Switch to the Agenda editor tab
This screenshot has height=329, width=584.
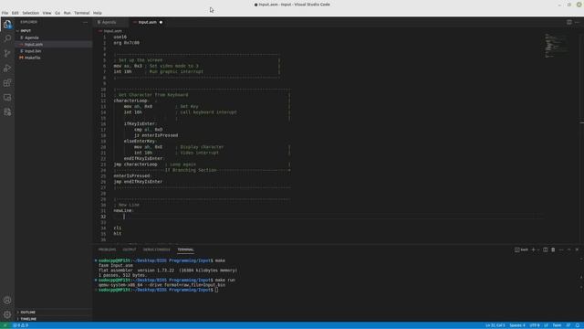(x=109, y=22)
